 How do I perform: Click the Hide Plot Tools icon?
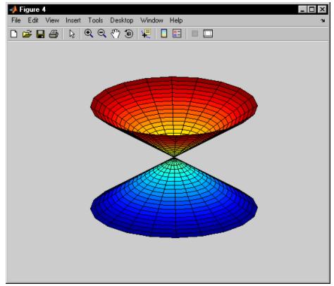pyautogui.click(x=194, y=34)
